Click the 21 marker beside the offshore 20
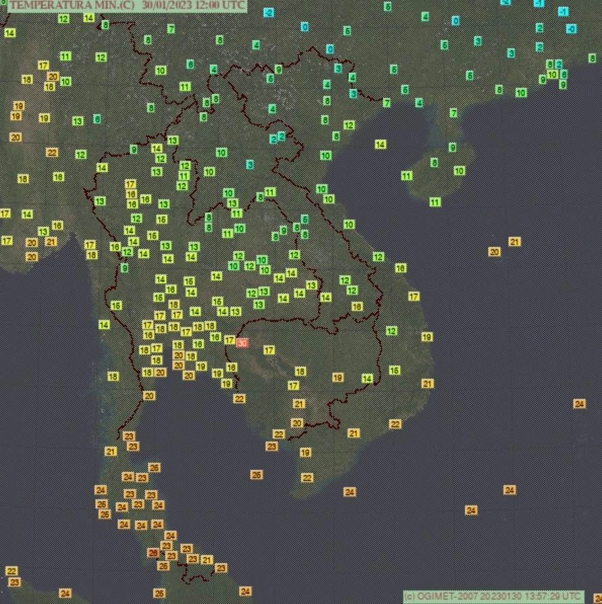This screenshot has height=604, width=602. tap(514, 241)
